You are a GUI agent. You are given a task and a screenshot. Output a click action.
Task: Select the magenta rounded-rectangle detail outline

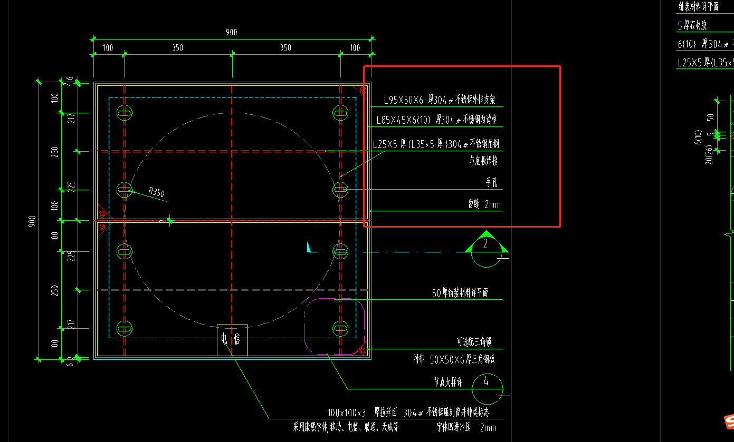click(335, 326)
